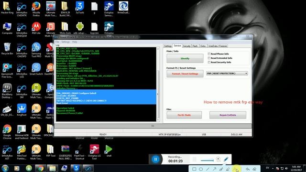This screenshot has height=172, width=306.
Task: Open the Mozilla Firefox desktop shortcut
Action: [x=36, y=9]
